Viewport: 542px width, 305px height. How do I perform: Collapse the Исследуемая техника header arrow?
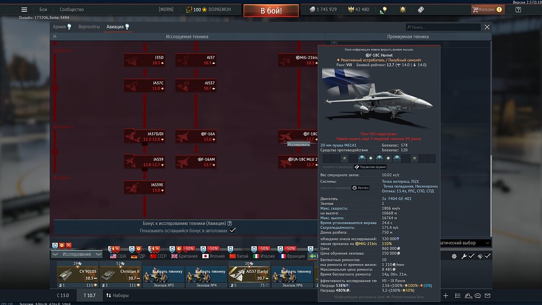pyautogui.click(x=55, y=36)
